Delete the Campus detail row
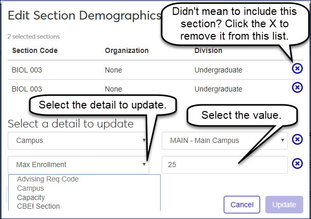Viewport: 311px width, 219px height. pyautogui.click(x=297, y=139)
